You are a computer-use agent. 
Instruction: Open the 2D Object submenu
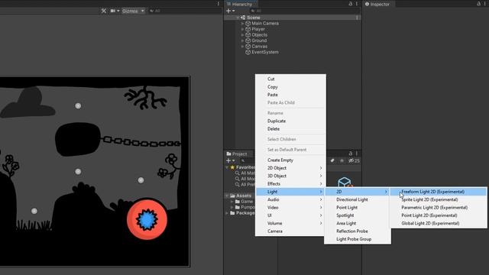[x=290, y=168]
